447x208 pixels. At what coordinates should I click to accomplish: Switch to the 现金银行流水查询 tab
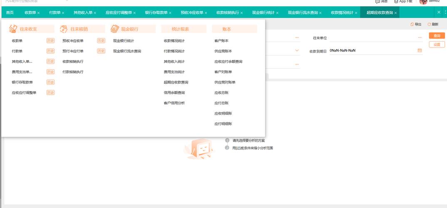[x=303, y=12]
